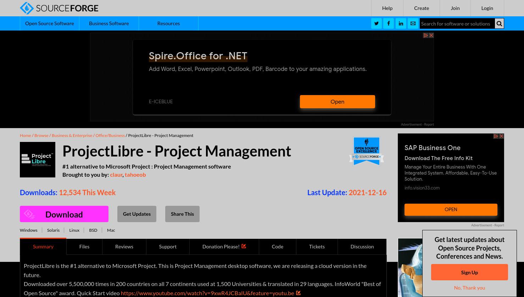Switch to the Summary tab

click(x=43, y=247)
